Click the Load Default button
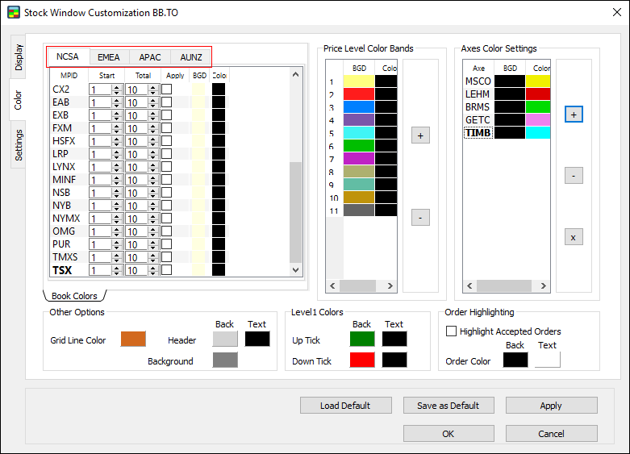This screenshot has height=454, width=630. (345, 406)
